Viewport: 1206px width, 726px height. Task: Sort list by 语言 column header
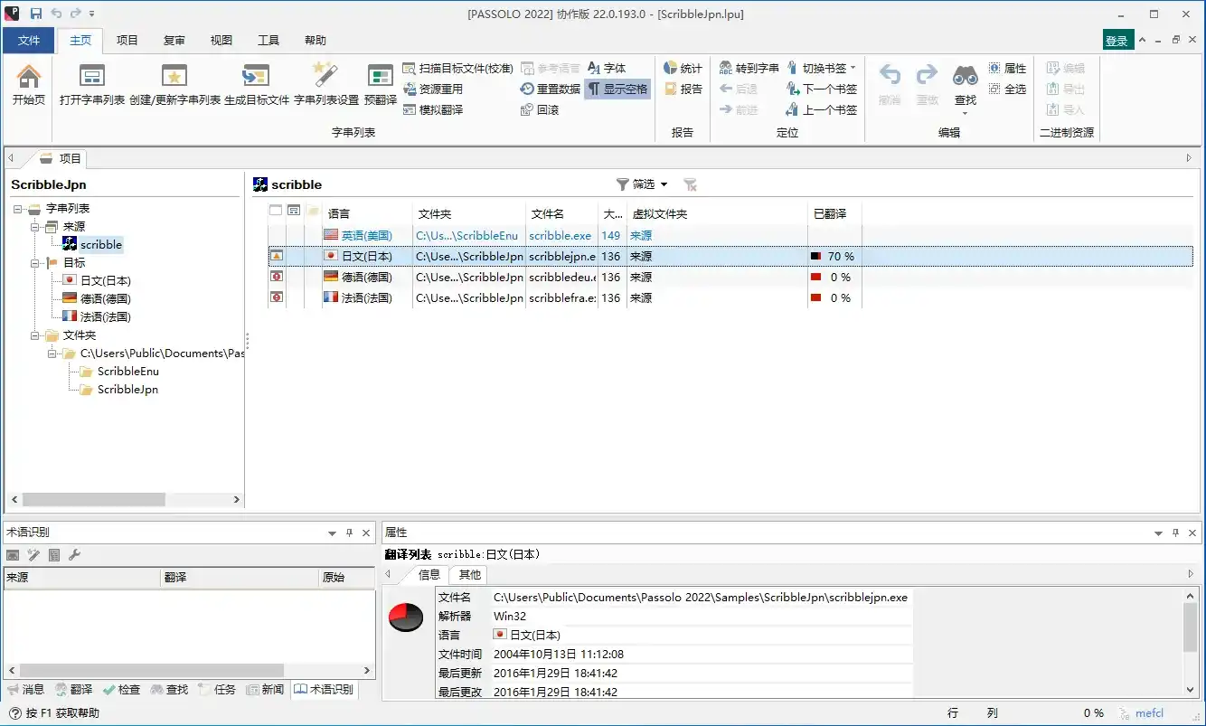367,214
